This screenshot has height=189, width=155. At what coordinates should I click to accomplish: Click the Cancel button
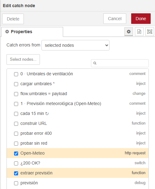tap(115, 19)
